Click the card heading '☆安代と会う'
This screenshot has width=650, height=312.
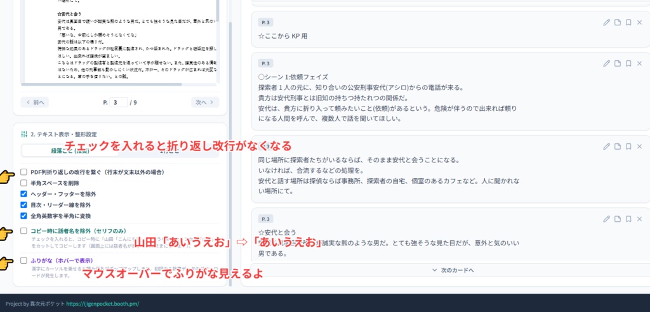pos(277,232)
